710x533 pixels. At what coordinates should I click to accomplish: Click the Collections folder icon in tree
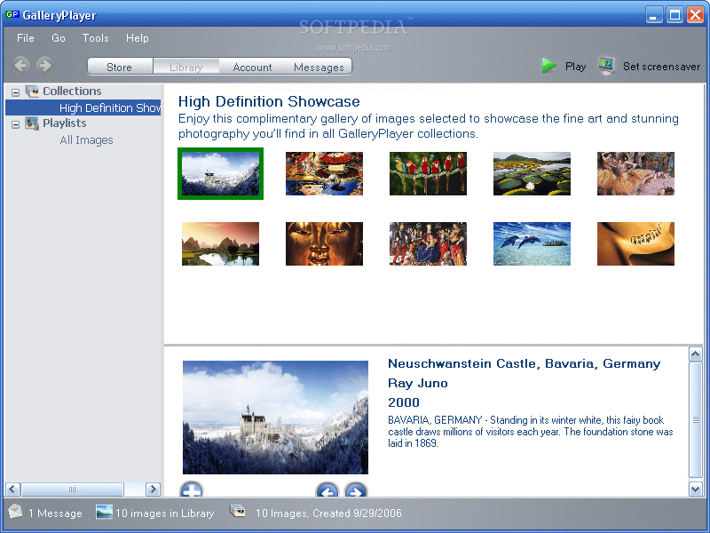tap(32, 91)
